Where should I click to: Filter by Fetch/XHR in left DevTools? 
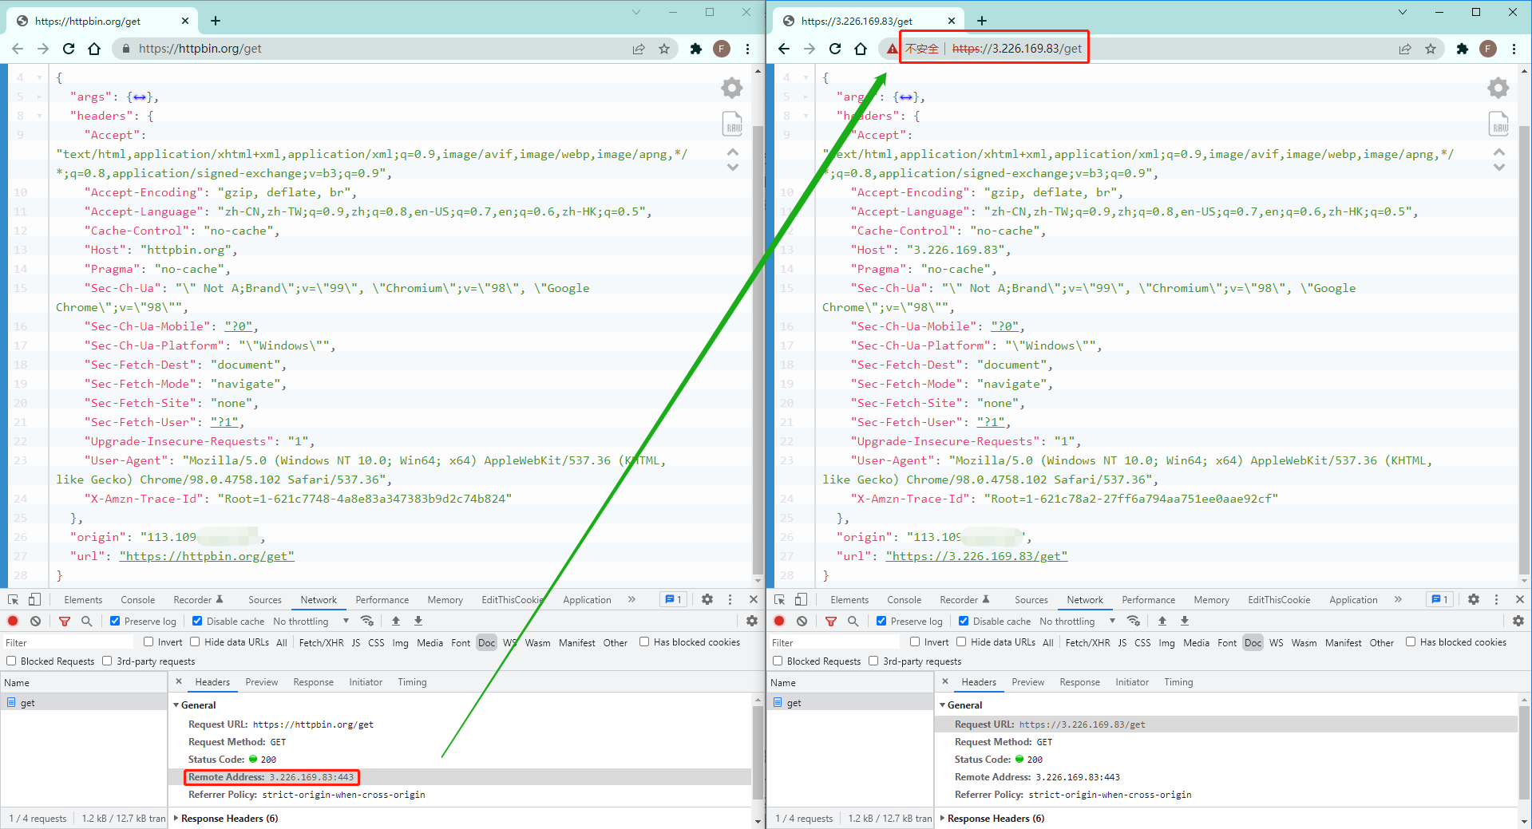point(321,642)
